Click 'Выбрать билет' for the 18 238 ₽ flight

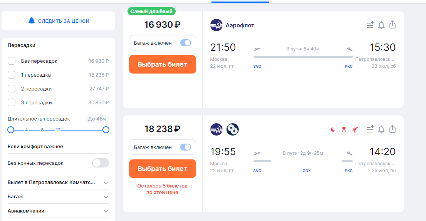click(162, 169)
